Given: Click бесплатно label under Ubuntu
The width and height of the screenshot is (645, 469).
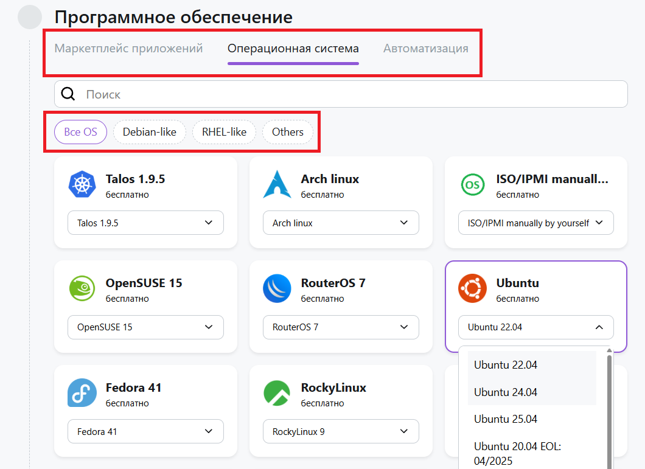Looking at the screenshot, I should [517, 299].
